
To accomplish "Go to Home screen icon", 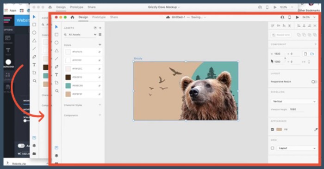I will click(72, 17).
